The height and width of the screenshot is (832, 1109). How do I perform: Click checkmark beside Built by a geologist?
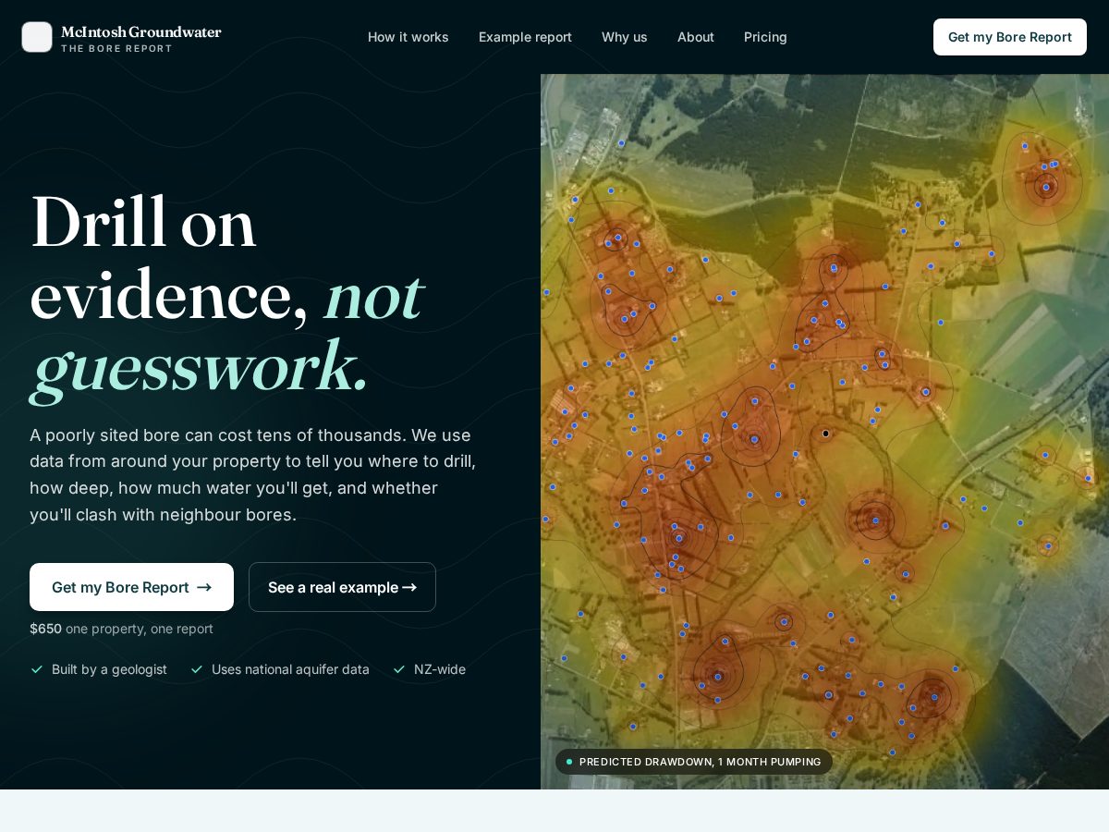pos(37,669)
